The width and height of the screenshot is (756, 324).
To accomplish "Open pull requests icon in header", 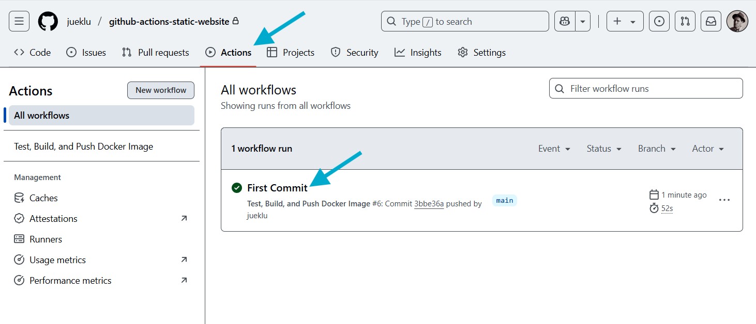I will (685, 21).
